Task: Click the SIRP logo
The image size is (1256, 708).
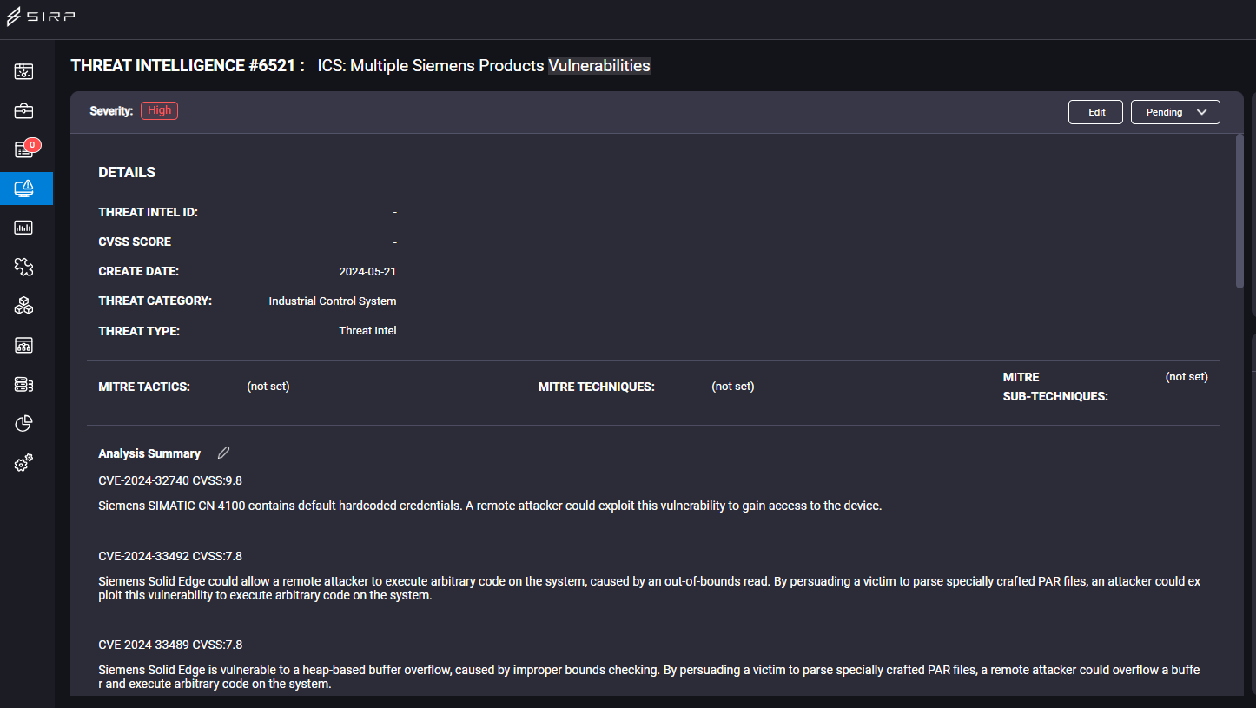Action: pos(41,17)
